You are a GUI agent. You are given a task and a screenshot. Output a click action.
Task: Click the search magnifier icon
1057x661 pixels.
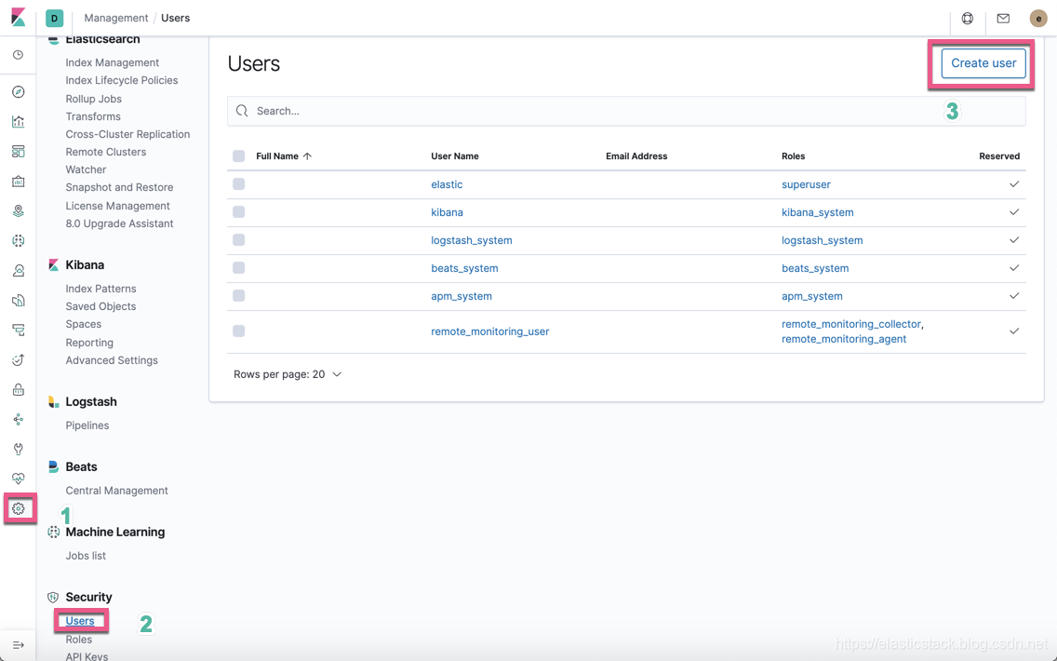242,111
